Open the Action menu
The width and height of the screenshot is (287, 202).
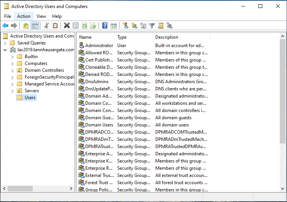(x=24, y=16)
